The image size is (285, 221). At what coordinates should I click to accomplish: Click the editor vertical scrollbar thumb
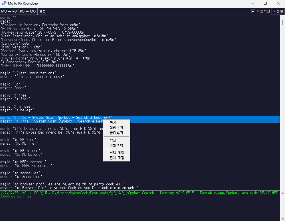pyautogui.click(x=282, y=22)
